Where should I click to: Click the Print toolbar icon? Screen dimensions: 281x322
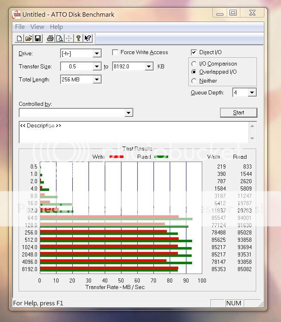[x=50, y=38]
